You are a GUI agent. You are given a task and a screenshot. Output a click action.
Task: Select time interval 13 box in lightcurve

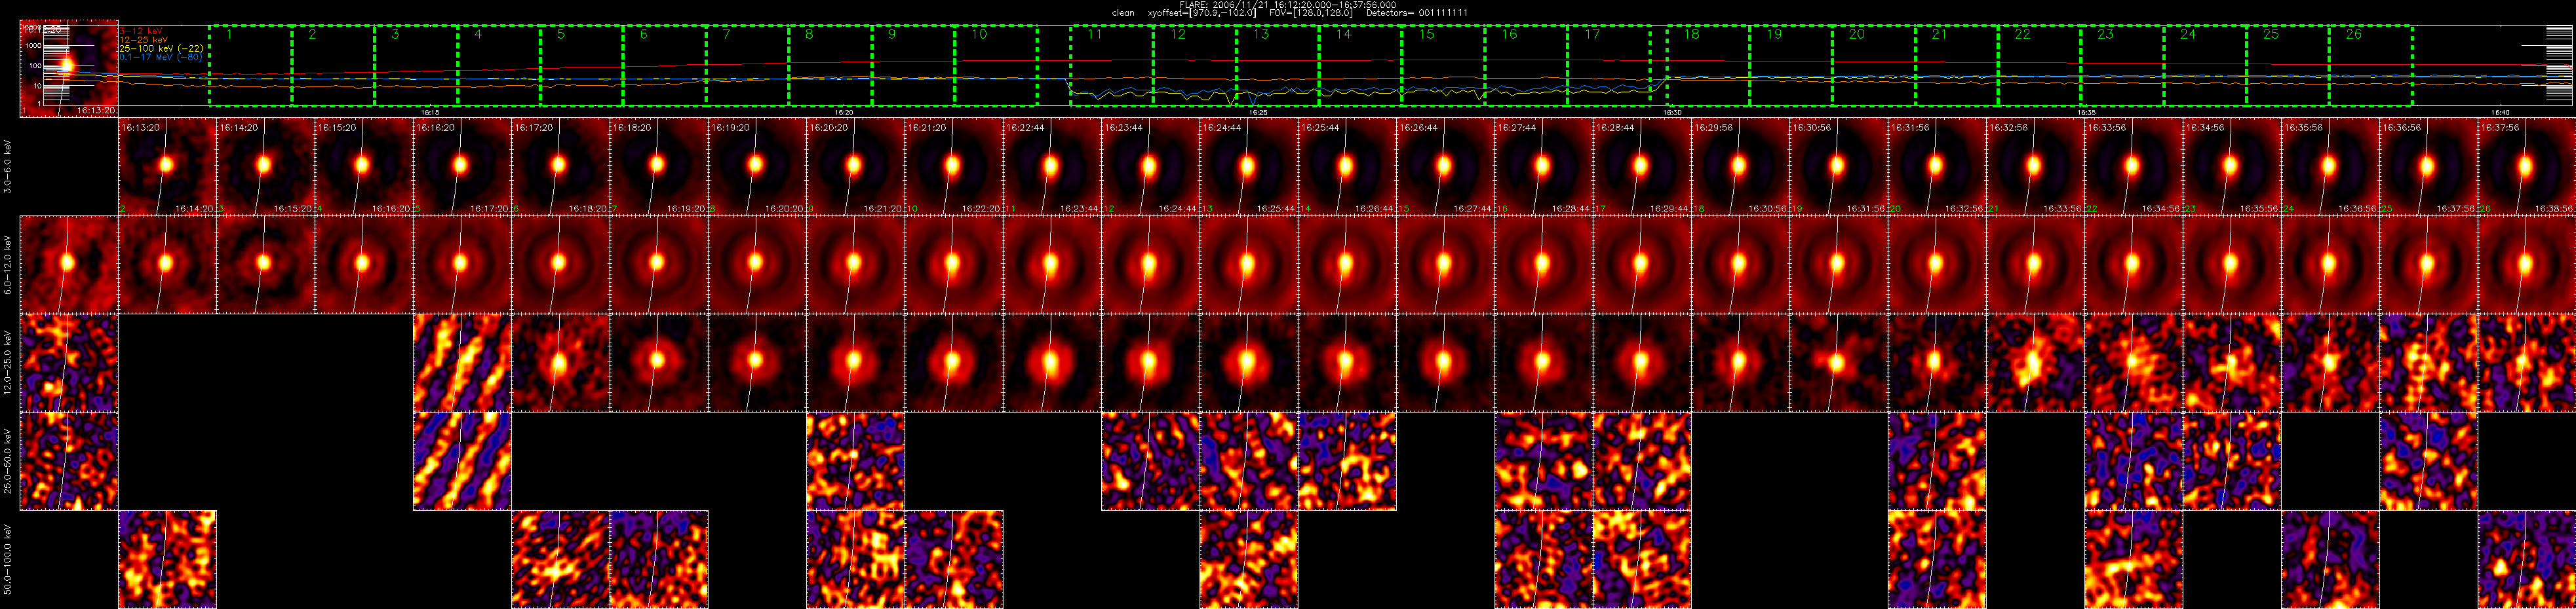(1278, 66)
